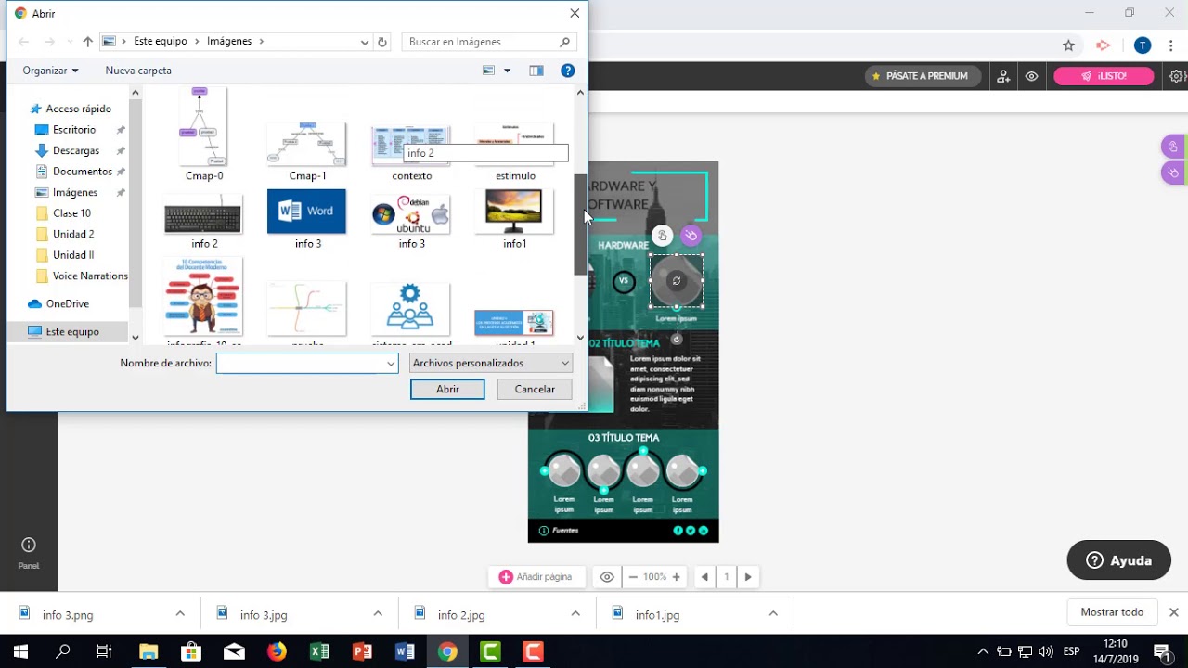
Task: Click Mostrar todo in the downloads bar
Action: (x=1112, y=612)
